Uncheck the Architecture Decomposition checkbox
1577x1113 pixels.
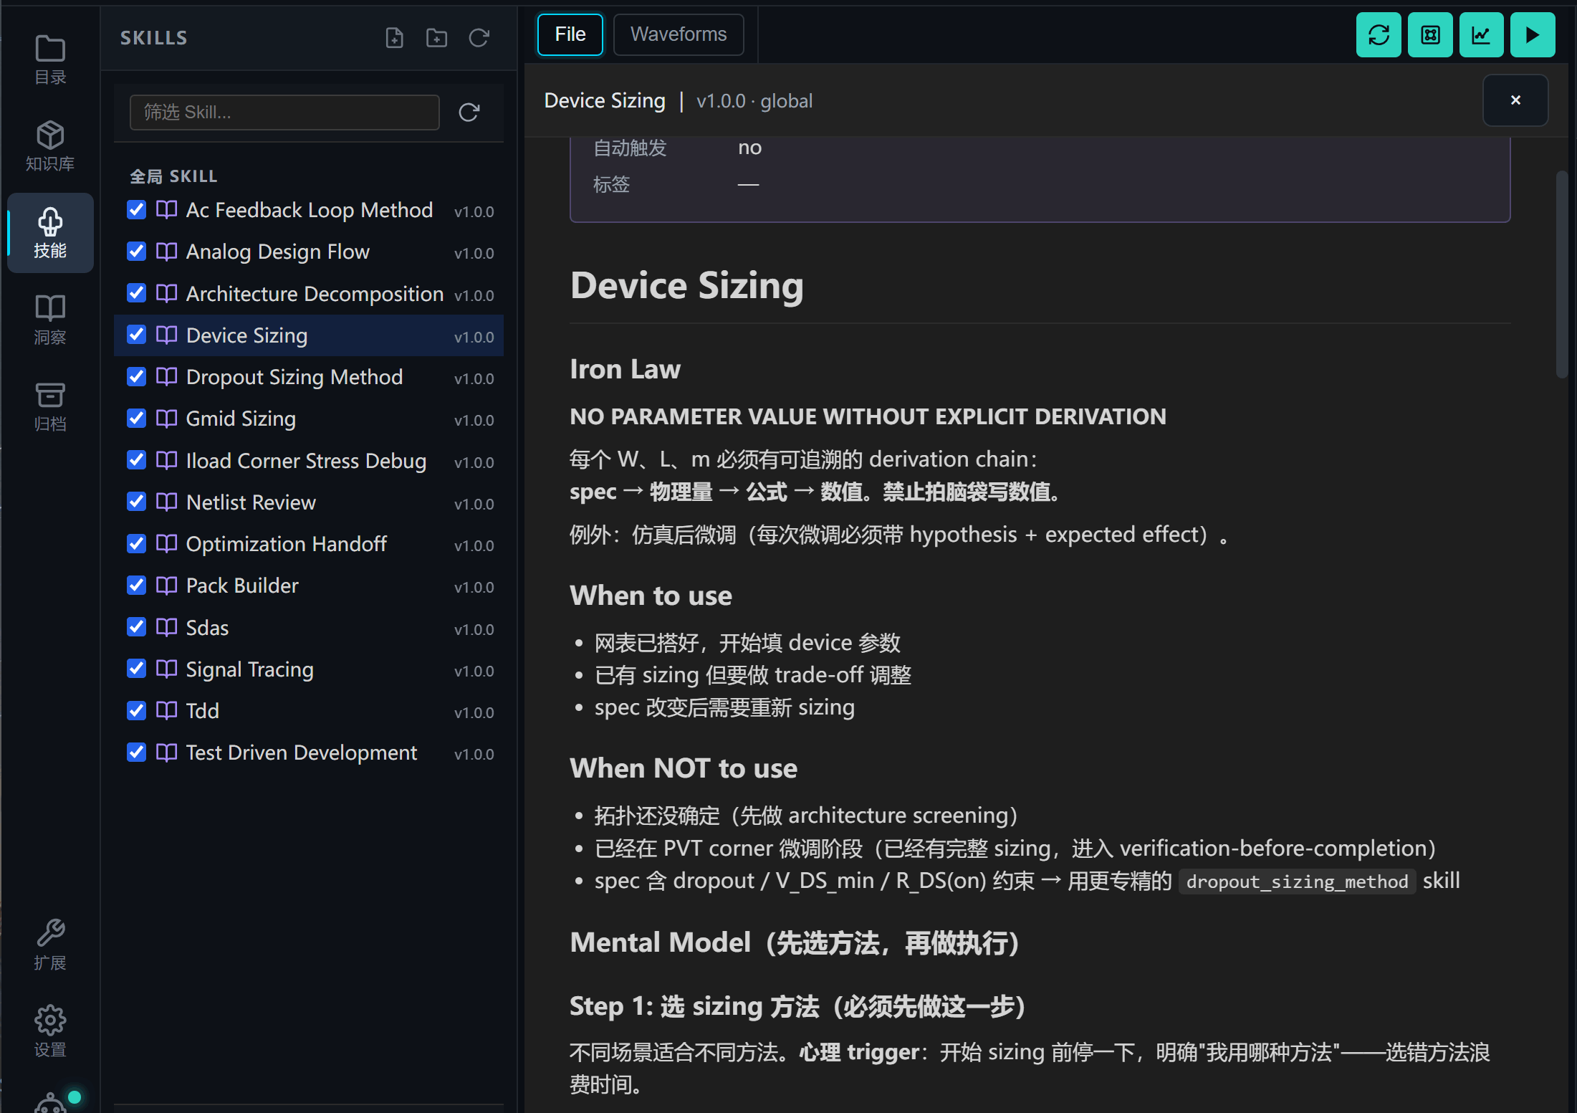136,293
